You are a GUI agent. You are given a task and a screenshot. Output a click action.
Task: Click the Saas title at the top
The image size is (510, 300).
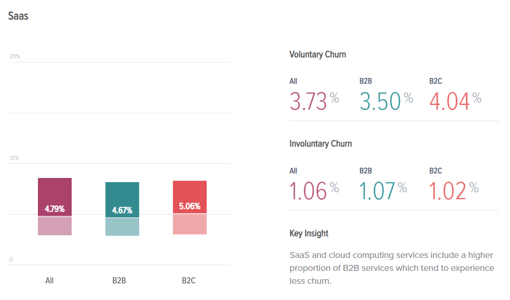click(x=18, y=16)
